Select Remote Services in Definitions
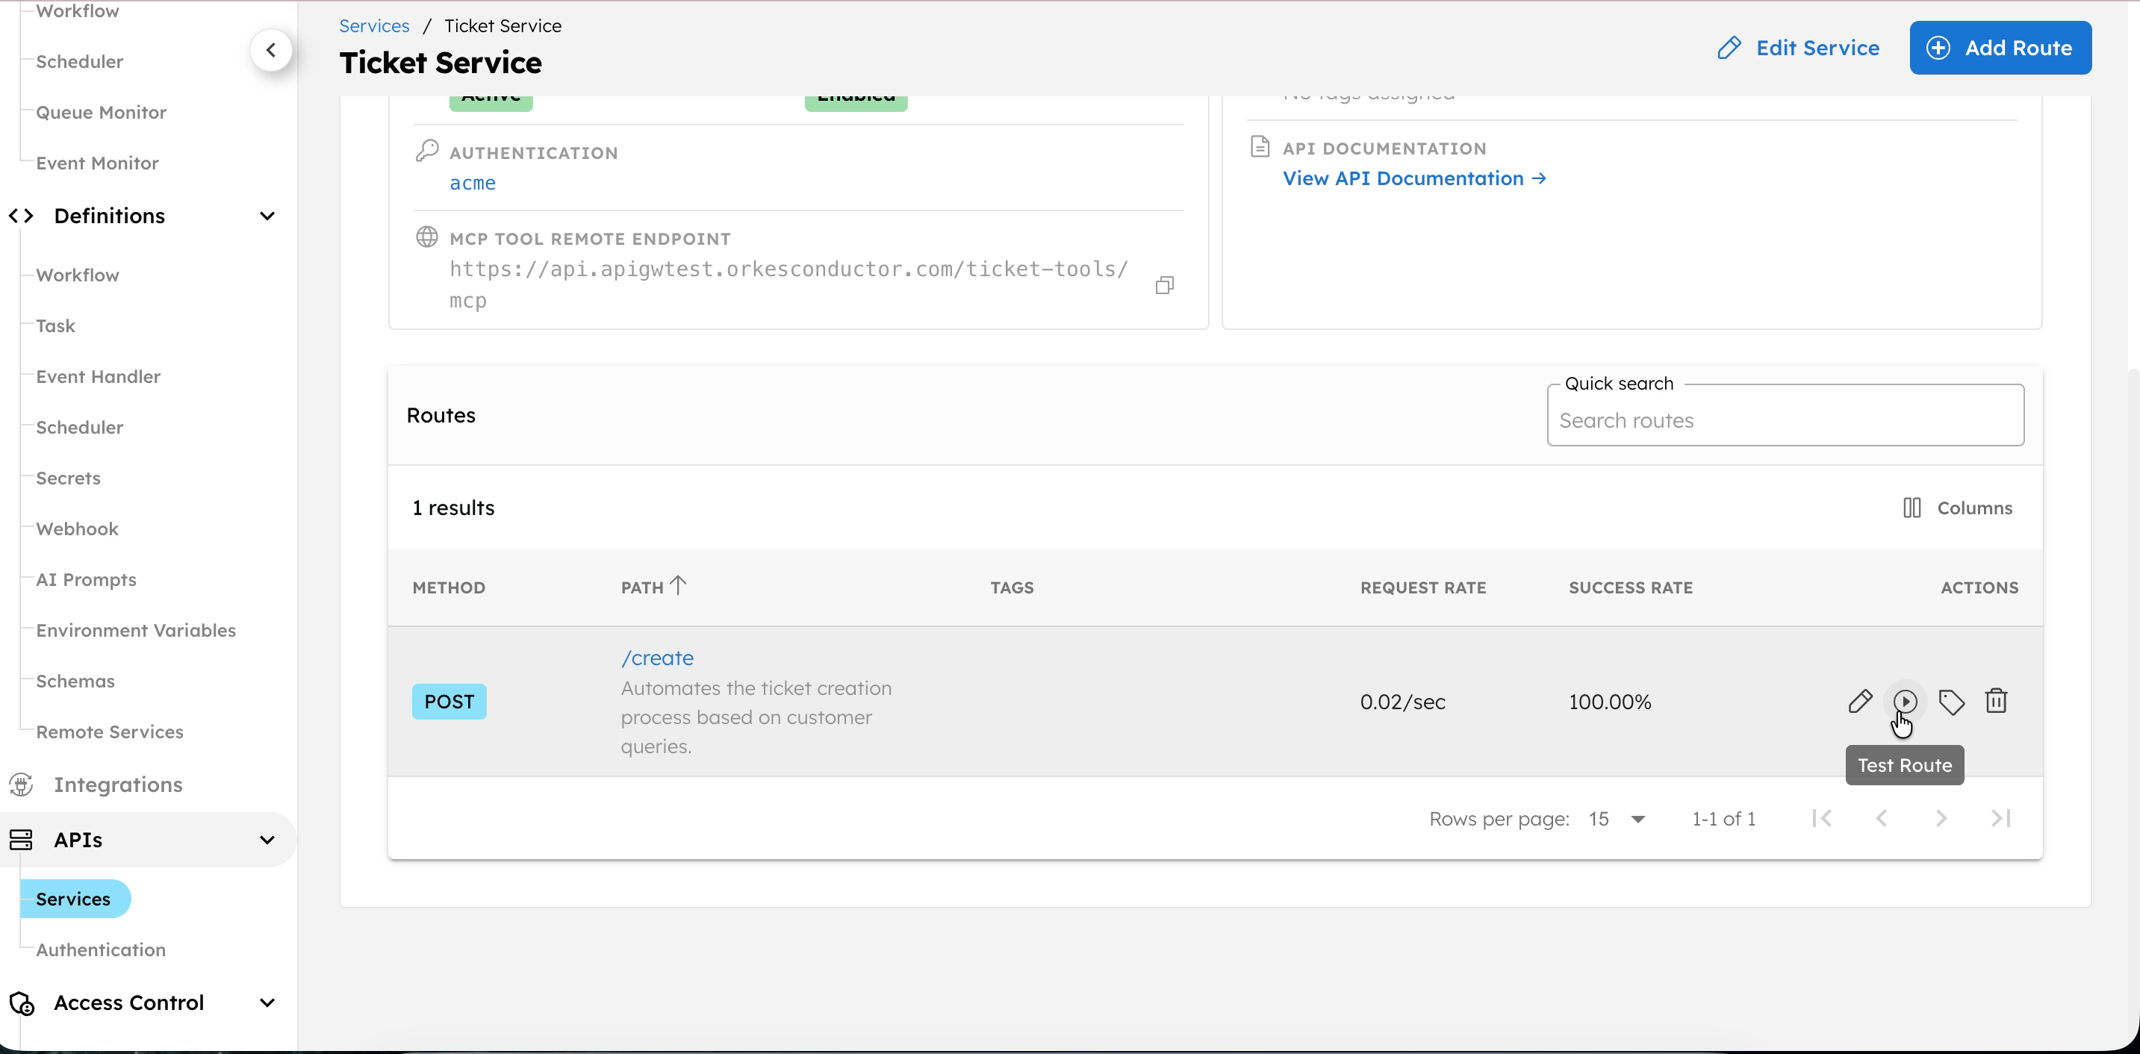Image resolution: width=2140 pixels, height=1054 pixels. click(109, 732)
